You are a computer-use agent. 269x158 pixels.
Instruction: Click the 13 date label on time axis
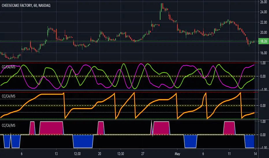click(56, 154)
